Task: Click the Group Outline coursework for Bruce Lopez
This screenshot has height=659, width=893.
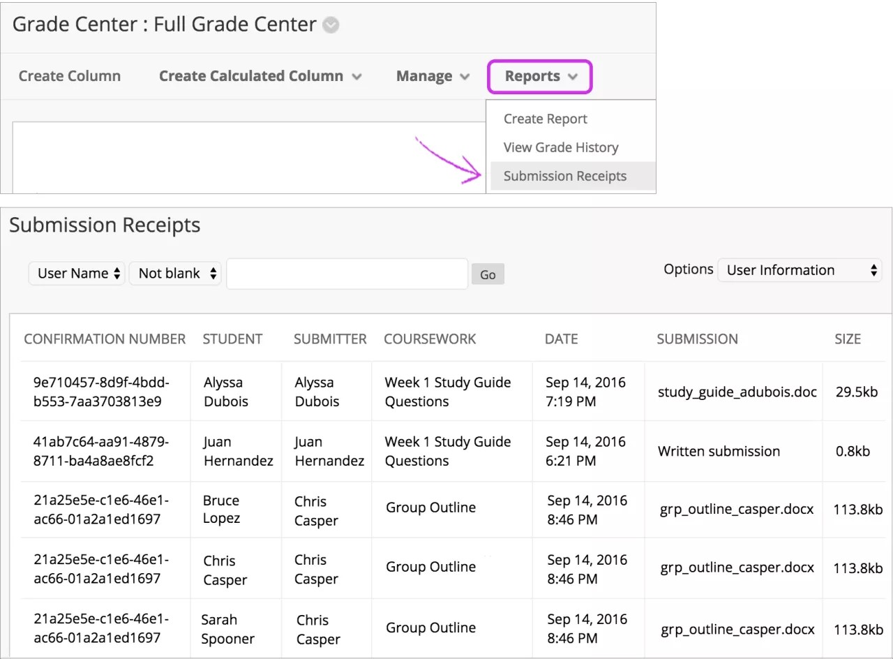Action: pos(430,508)
